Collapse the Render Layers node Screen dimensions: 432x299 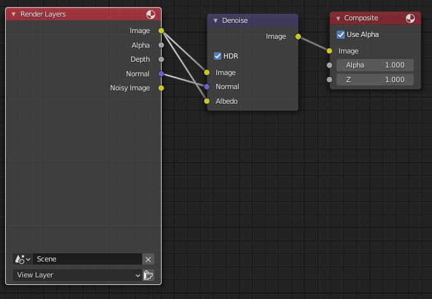[x=13, y=14]
